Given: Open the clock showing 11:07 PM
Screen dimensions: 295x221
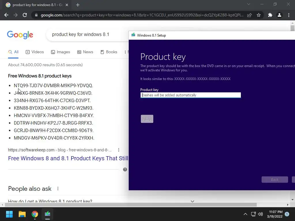Looking at the screenshot, I should (275, 214).
